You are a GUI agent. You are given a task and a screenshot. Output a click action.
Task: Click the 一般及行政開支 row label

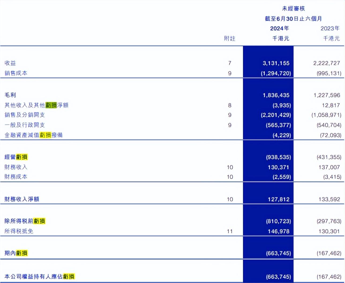(x=25, y=125)
